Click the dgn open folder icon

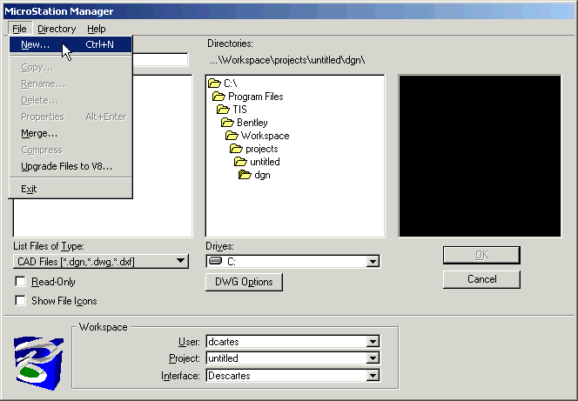pos(245,175)
